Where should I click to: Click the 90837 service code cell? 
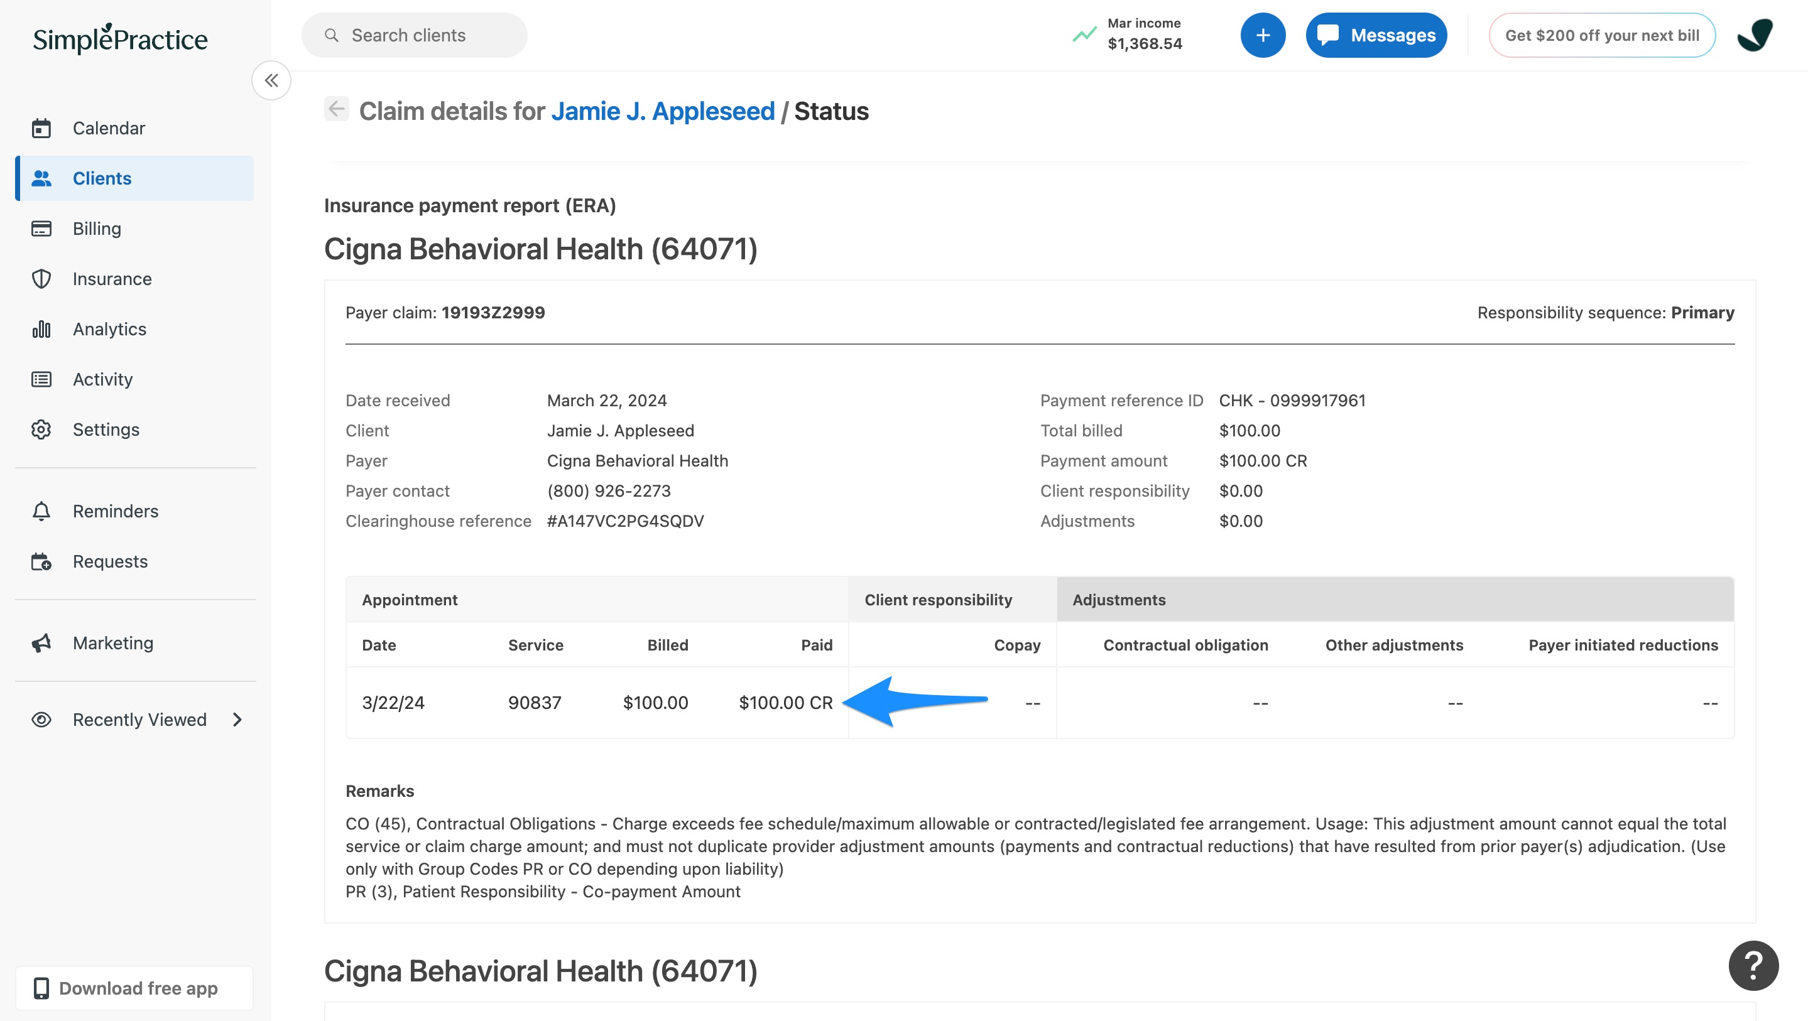(535, 703)
